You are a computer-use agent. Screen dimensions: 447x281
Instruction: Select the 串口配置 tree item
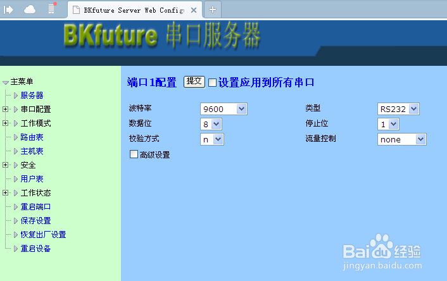pyautogui.click(x=35, y=109)
